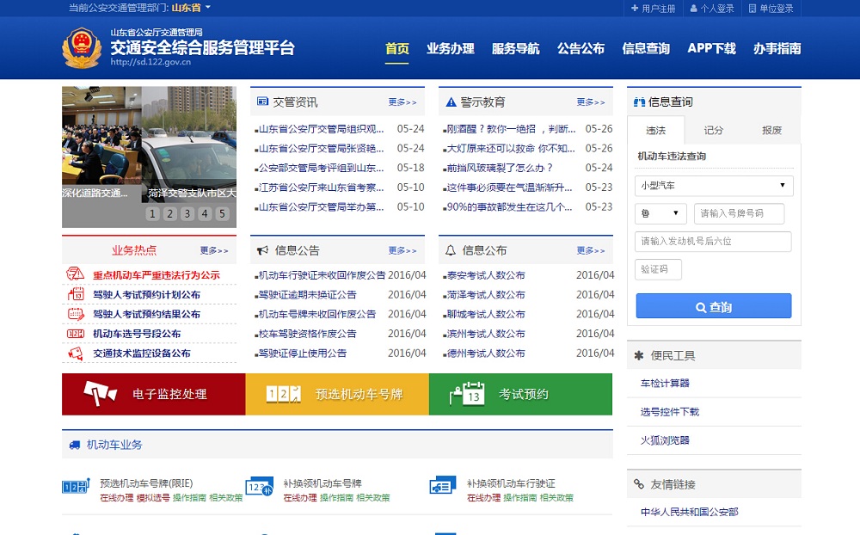Viewport: 860px width, 535px height.
Task: Click the 考试预约 calendar icon
Action: click(467, 394)
